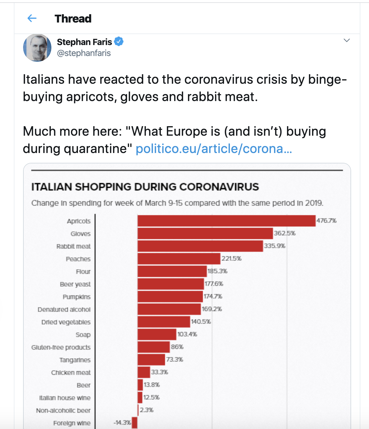Click the tweet text about binge-buying
369x429 pixels.
185,88
